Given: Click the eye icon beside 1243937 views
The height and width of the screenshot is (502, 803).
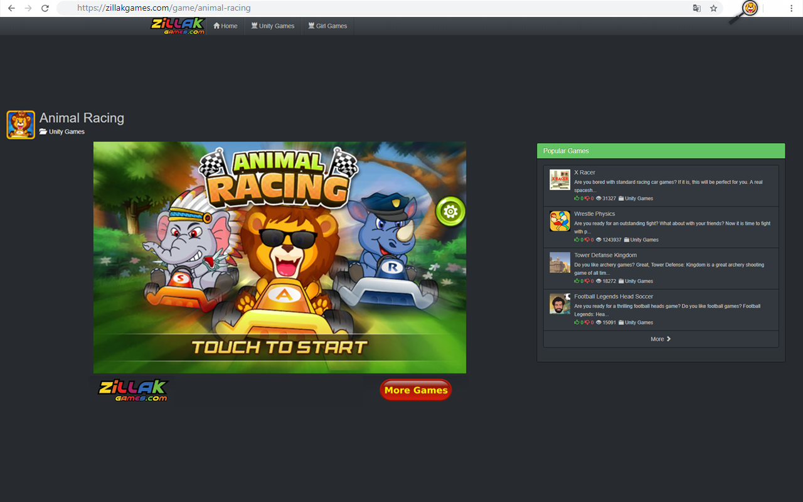Looking at the screenshot, I should tap(598, 240).
